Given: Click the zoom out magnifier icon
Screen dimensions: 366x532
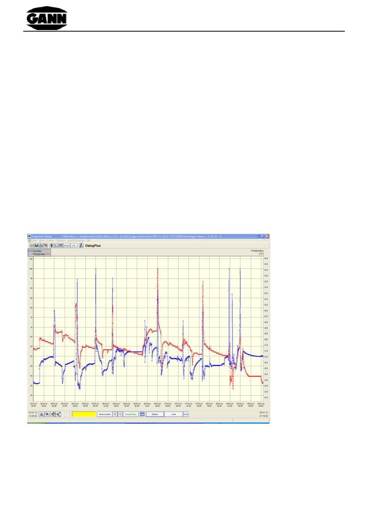Looking at the screenshot, I should pyautogui.click(x=59, y=414).
